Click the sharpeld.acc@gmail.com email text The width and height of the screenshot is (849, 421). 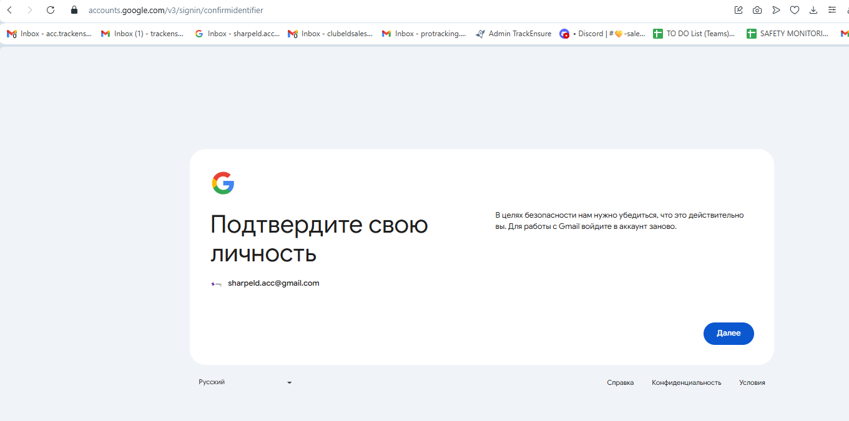(273, 283)
